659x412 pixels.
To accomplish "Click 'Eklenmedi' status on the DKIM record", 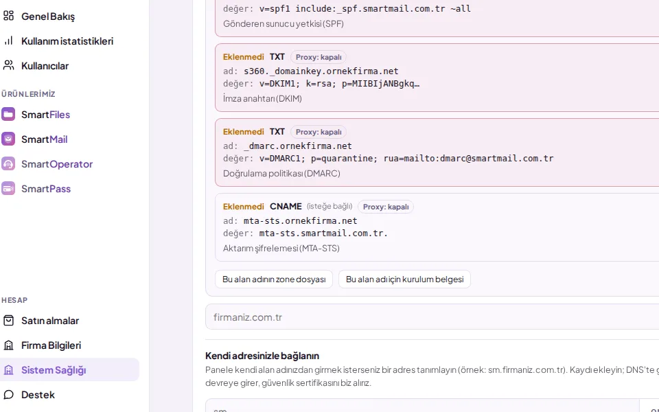I will pyautogui.click(x=243, y=57).
